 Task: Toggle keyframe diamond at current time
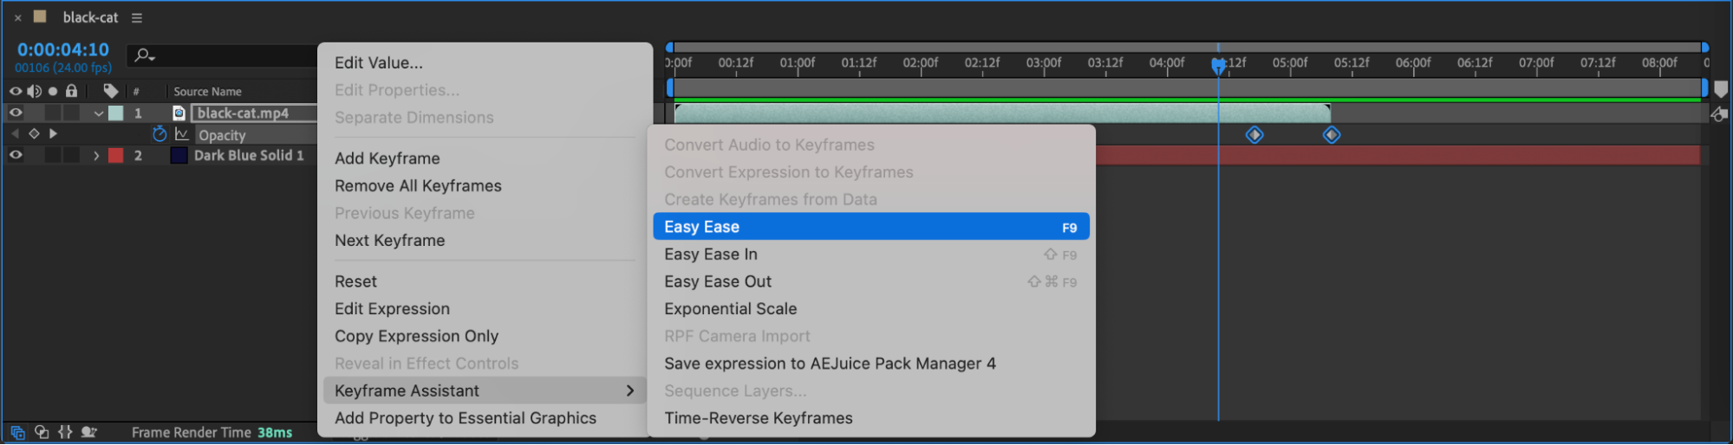34,134
